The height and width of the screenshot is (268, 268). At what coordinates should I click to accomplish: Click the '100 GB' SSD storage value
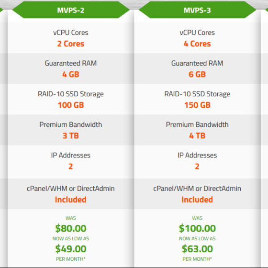(71, 105)
